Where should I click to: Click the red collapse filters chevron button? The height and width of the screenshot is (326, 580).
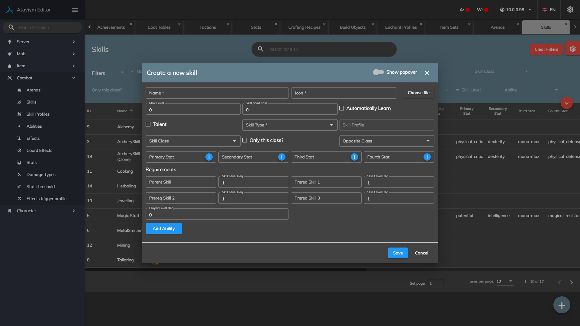[566, 103]
